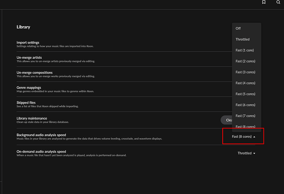The image size is (284, 194).
Task: Pick Fast (7 cores) from the dropdown list
Action: pos(245,116)
